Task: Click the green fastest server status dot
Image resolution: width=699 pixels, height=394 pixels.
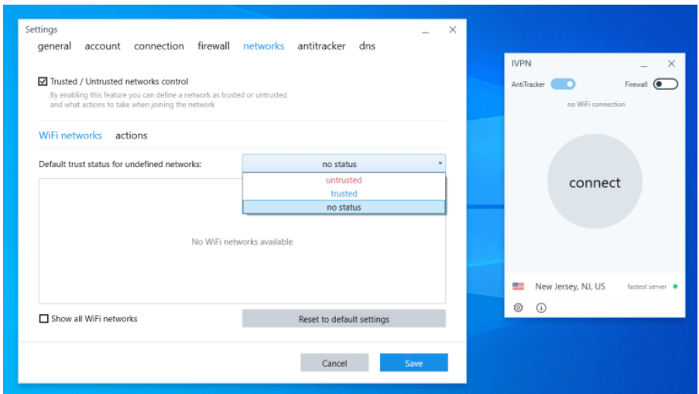Action: coord(675,286)
